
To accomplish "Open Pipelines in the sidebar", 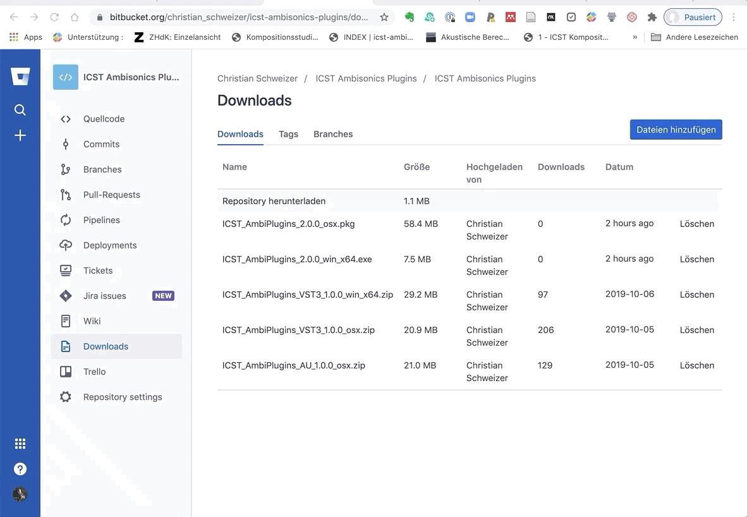I will tap(101, 220).
